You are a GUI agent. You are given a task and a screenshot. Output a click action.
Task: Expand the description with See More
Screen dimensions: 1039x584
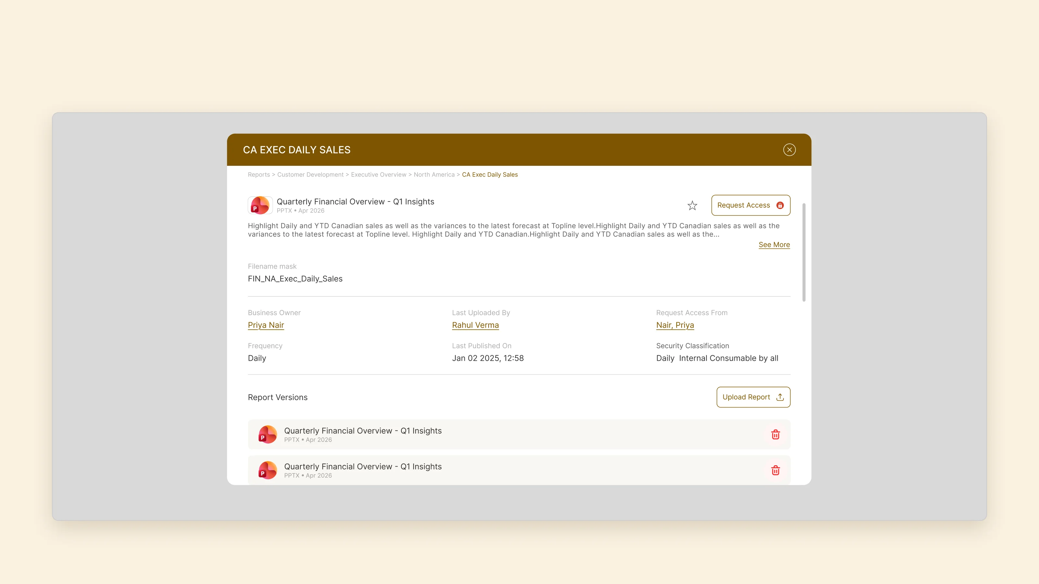point(774,245)
